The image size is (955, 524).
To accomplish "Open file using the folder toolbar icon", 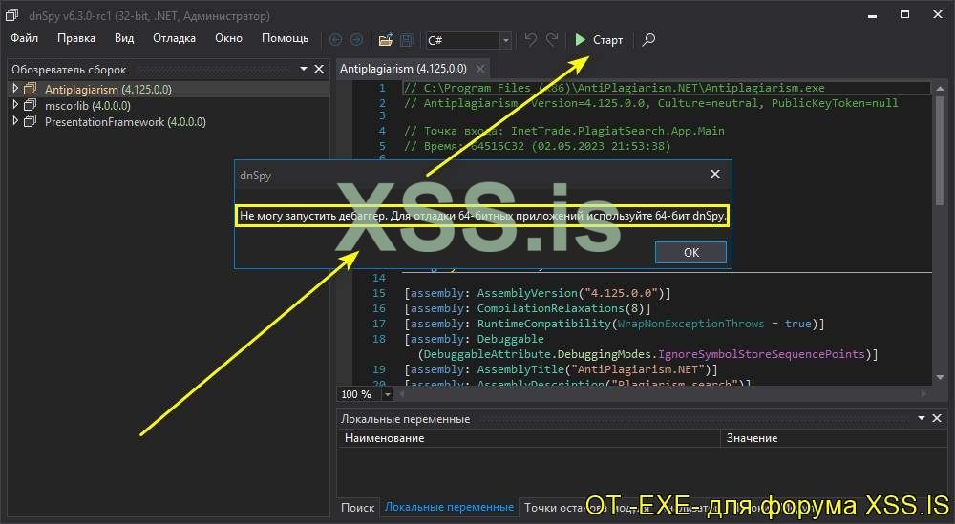I will coord(386,40).
